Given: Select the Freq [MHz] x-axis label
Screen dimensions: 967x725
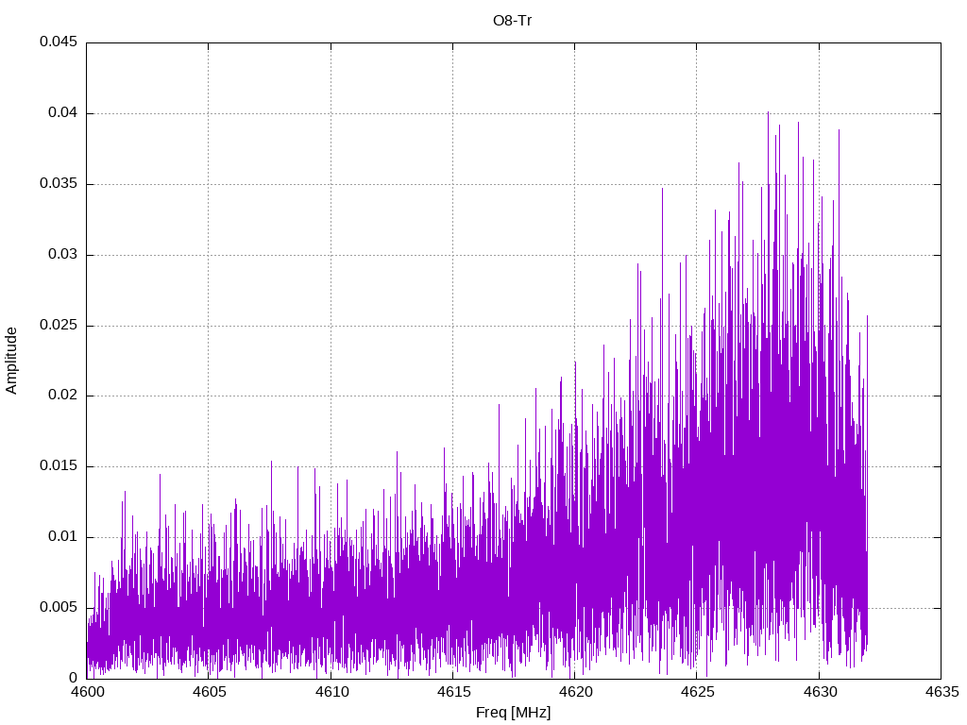Looking at the screenshot, I should [x=513, y=713].
